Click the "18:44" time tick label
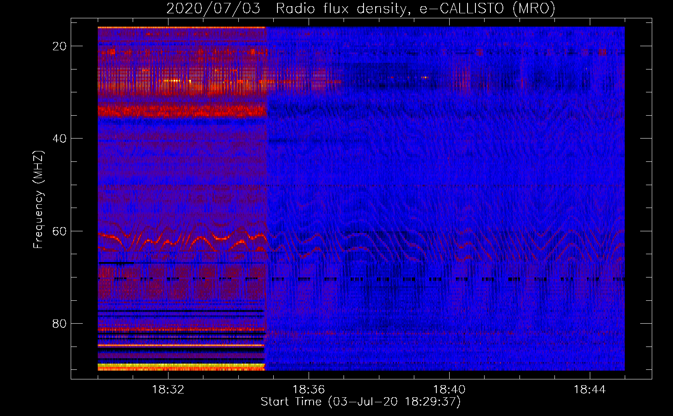The width and height of the screenshot is (673, 416). 590,390
